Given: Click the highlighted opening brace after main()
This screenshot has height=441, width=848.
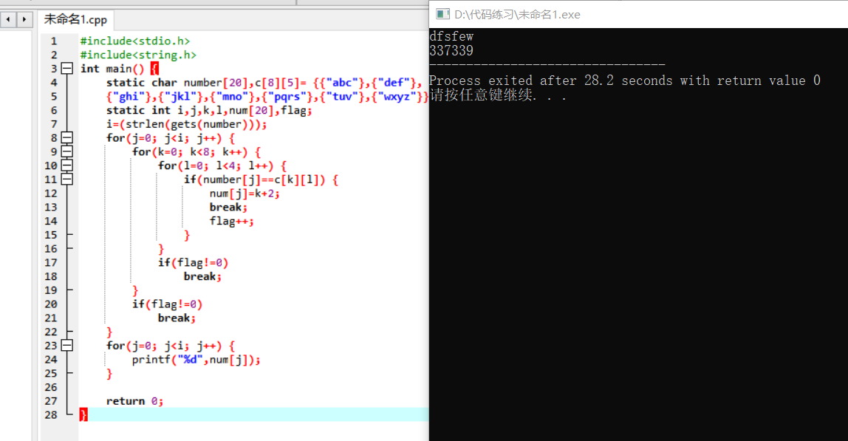Looking at the screenshot, I should pos(154,69).
